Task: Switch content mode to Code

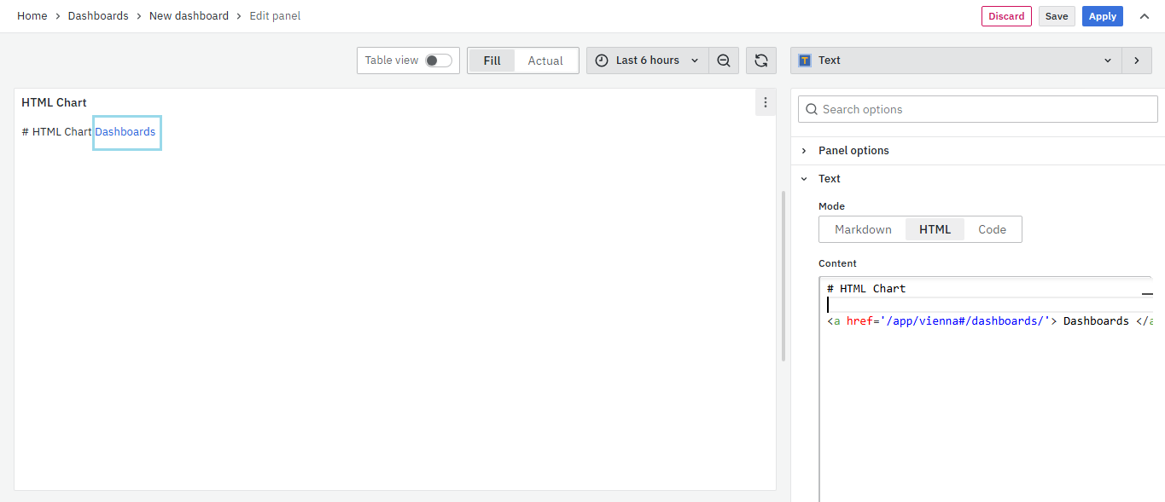Action: pyautogui.click(x=992, y=229)
